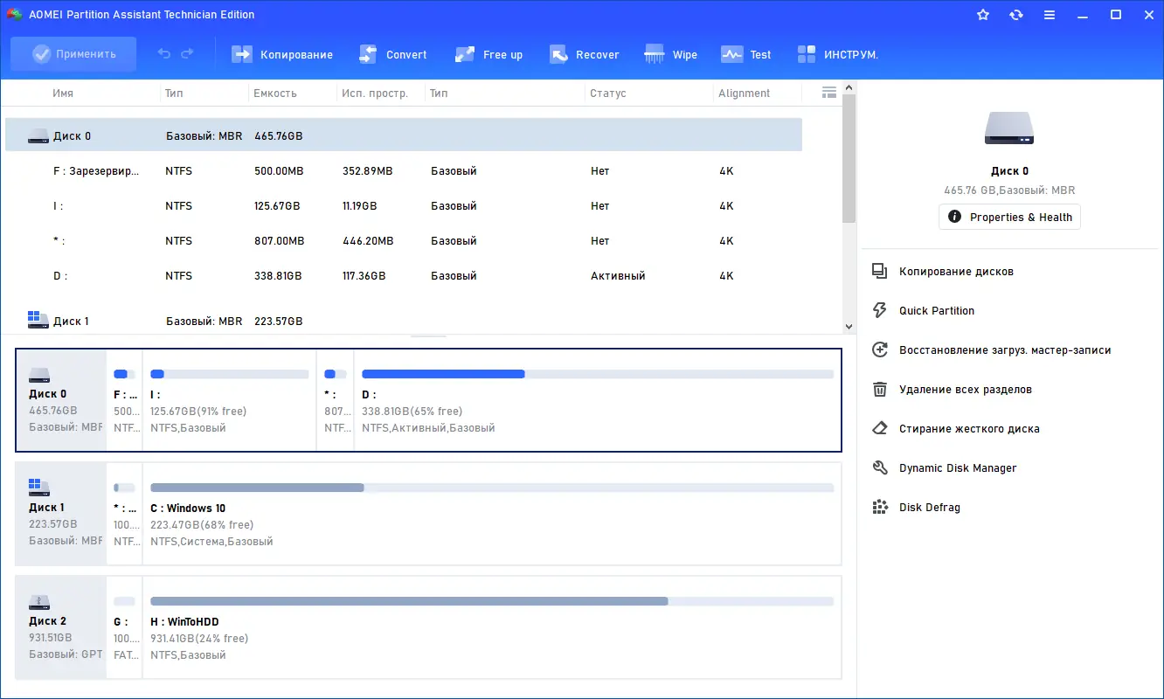1164x699 pixels.
Task: Click the undo arrow next to Применить
Action: coord(164,53)
